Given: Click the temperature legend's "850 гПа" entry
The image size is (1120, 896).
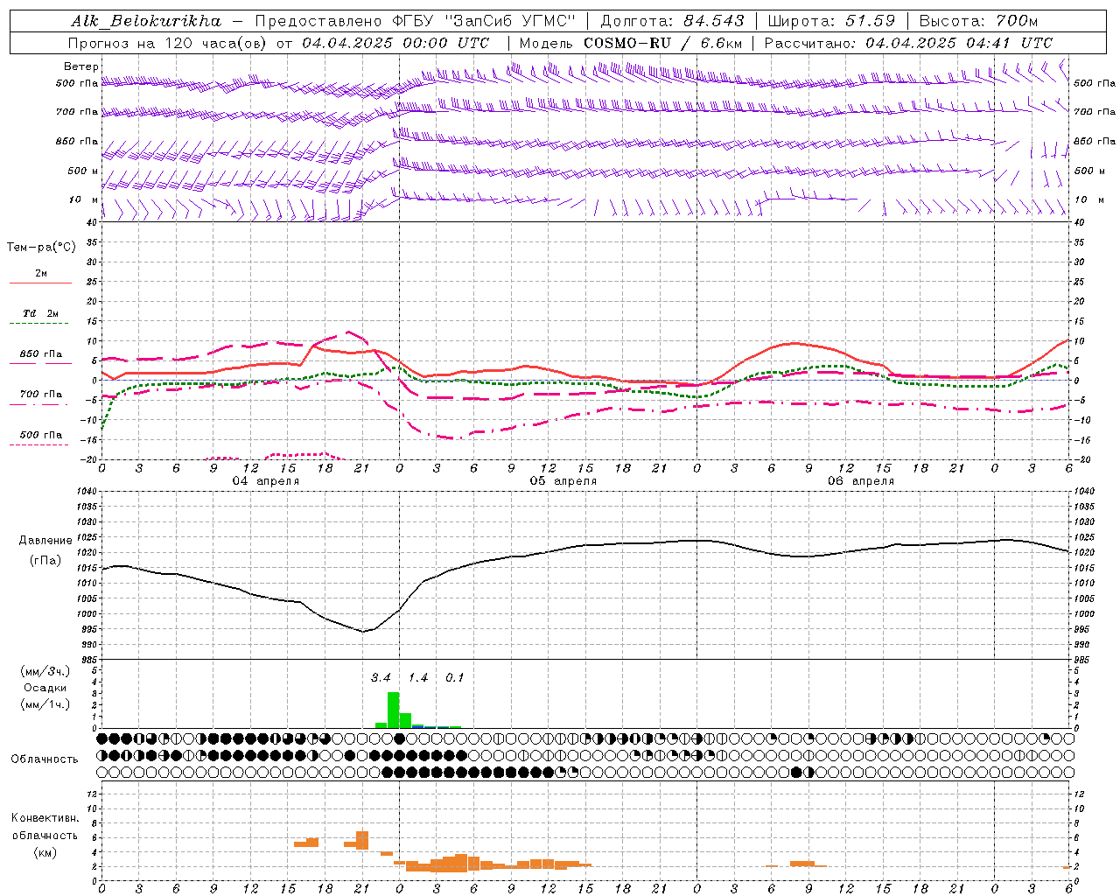Looking at the screenshot, I should (41, 354).
